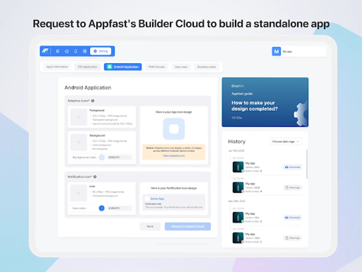Select the Setting tab in the blue toolbar
362x272 pixels.
click(x=100, y=51)
